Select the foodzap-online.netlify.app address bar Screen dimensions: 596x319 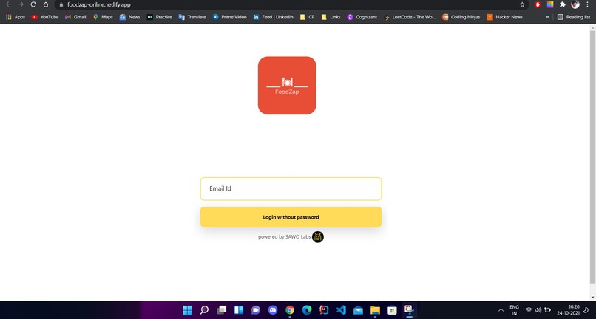point(289,4)
